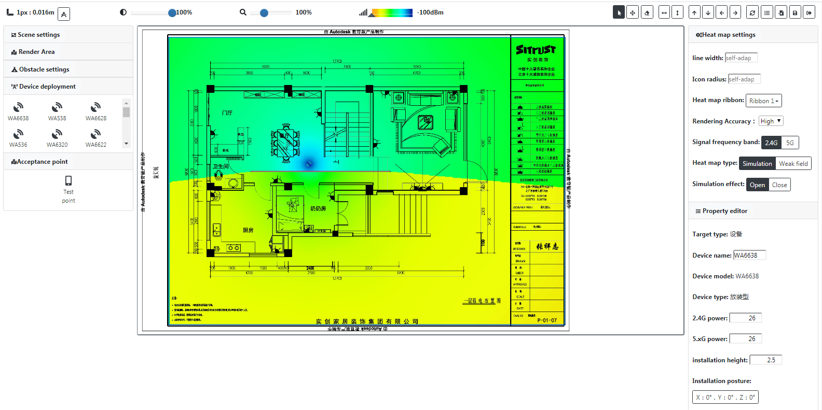
Task: Click the 2.4G power input field
Action: click(x=746, y=318)
